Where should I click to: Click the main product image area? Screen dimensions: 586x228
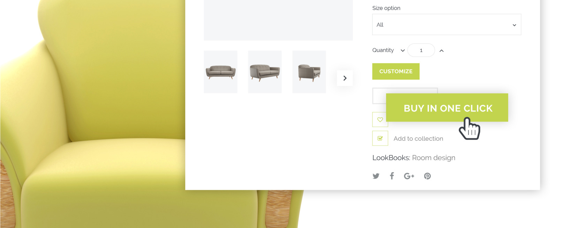[x=278, y=20]
